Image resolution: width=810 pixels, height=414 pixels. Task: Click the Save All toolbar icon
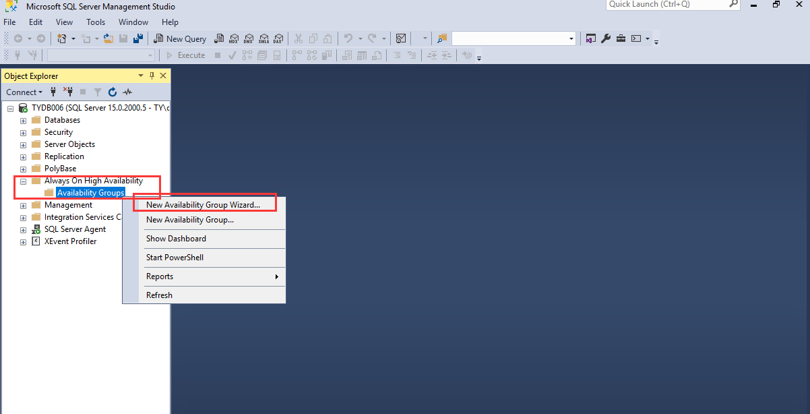click(137, 38)
